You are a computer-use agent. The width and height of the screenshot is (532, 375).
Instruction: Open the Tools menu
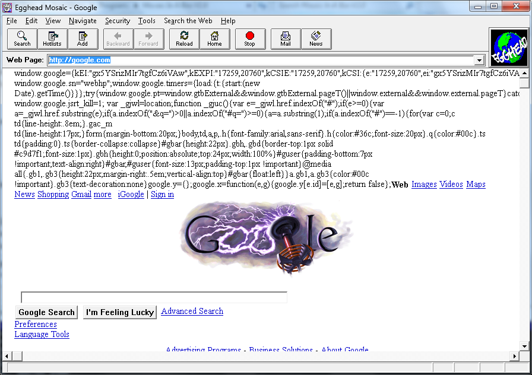(x=147, y=21)
